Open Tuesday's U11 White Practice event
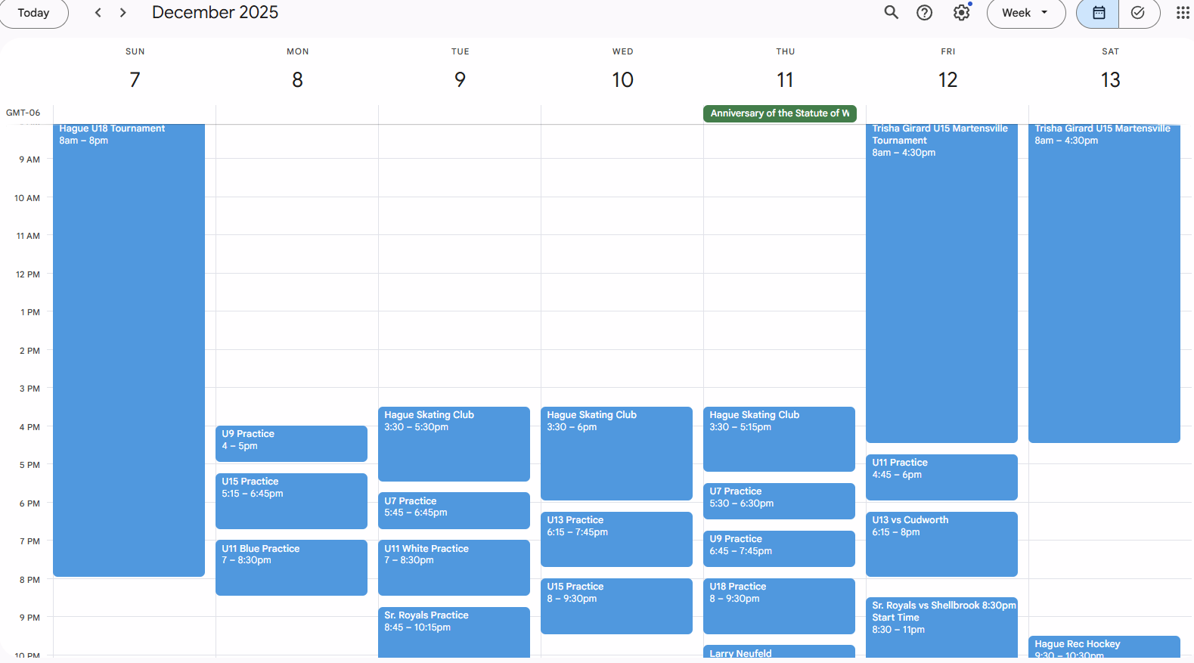The height and width of the screenshot is (663, 1194). pos(454,567)
